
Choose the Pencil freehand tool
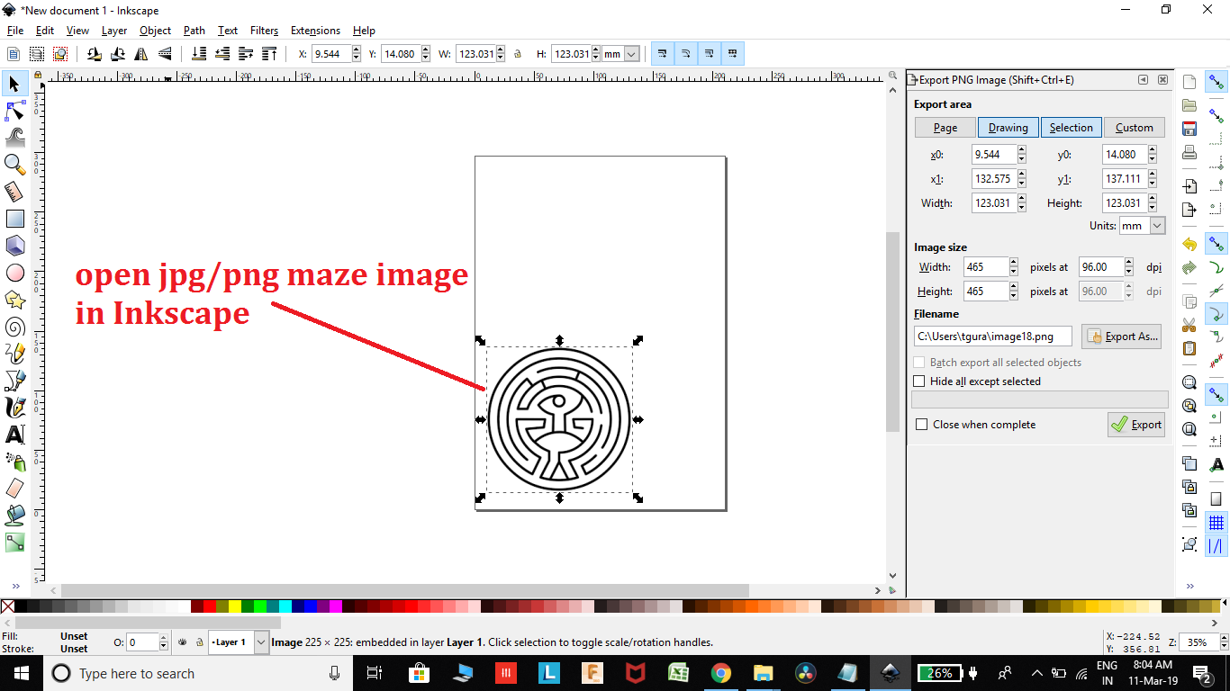tap(15, 354)
